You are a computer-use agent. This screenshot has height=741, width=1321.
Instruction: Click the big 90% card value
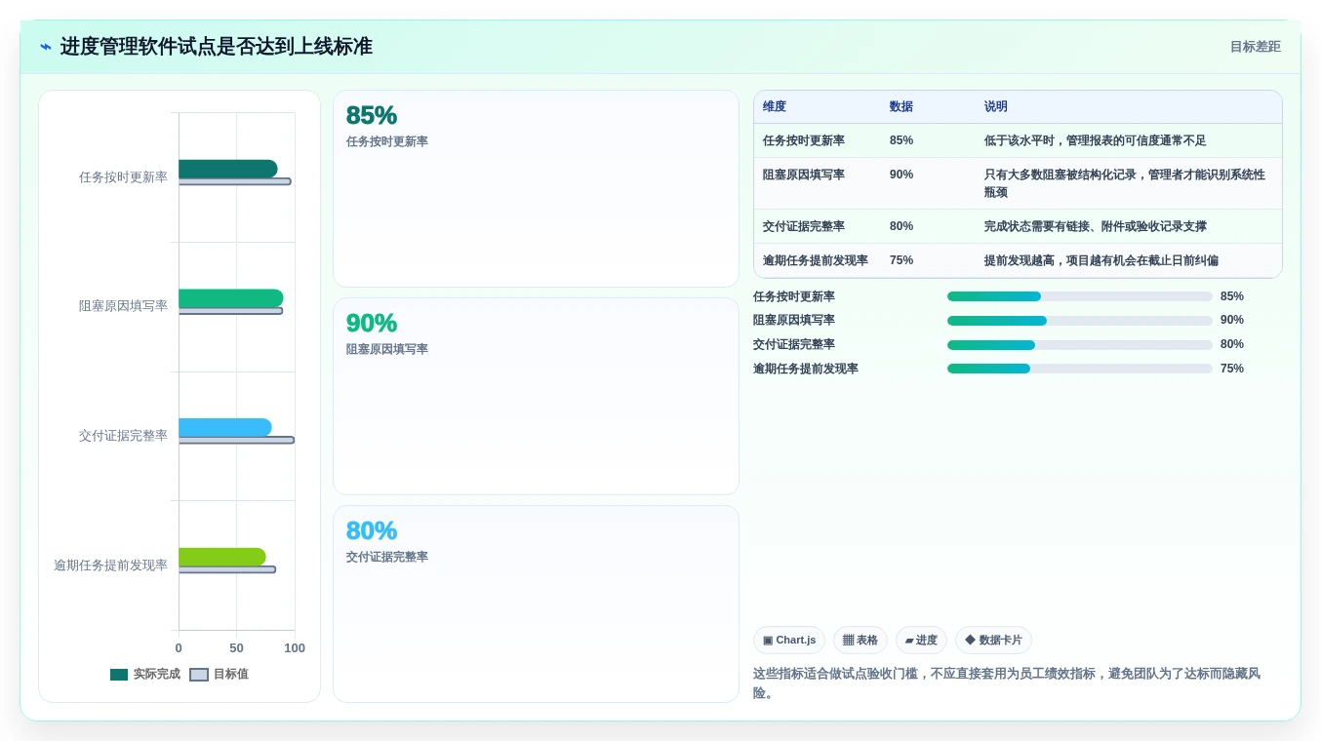pos(372,323)
